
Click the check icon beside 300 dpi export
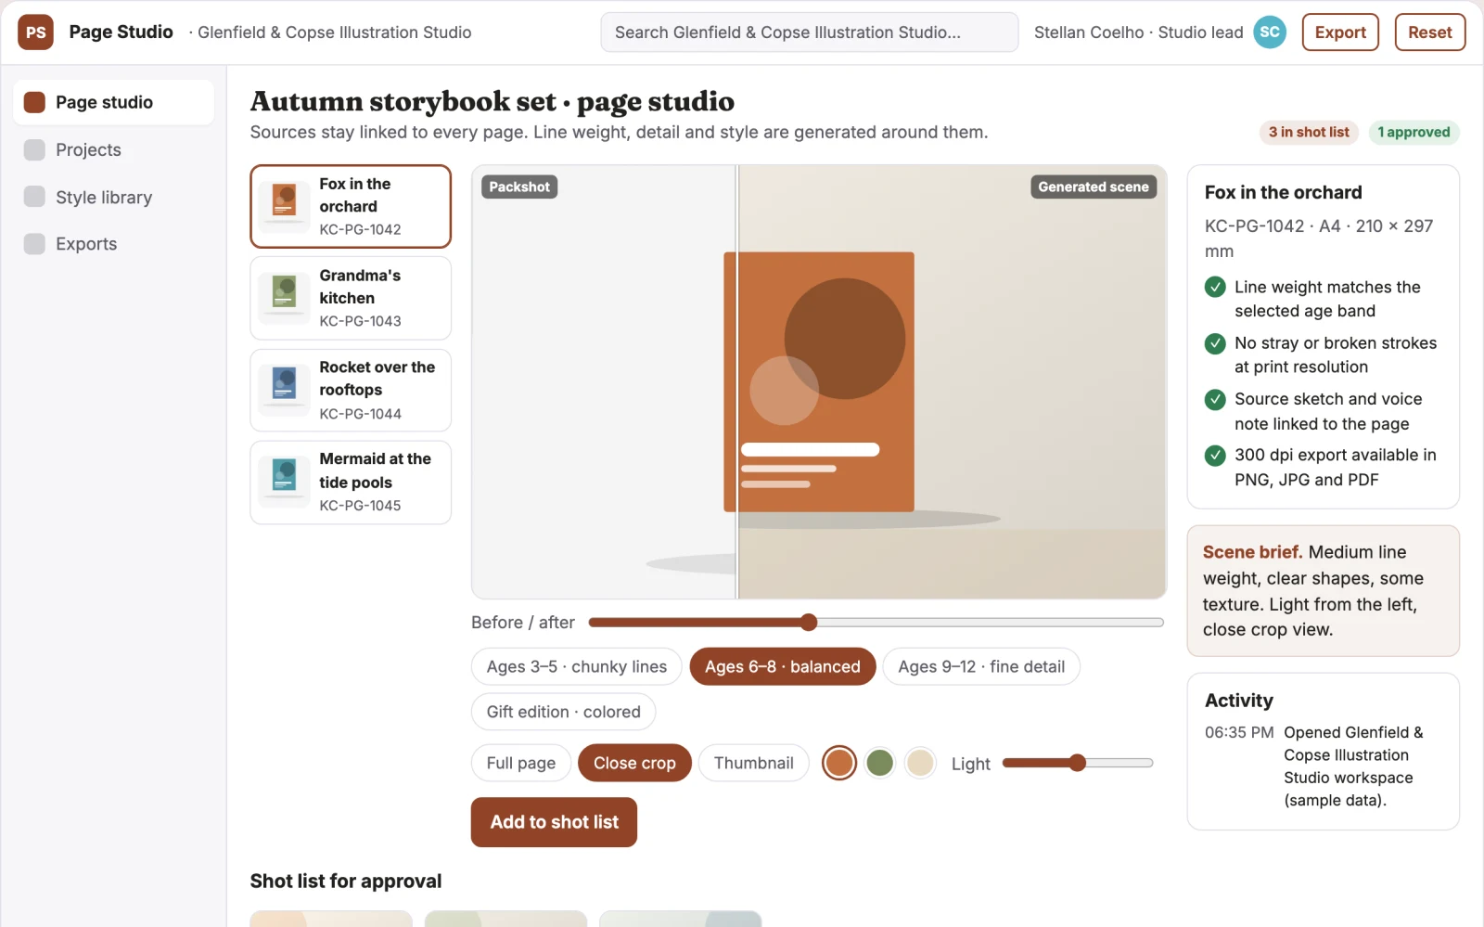click(1215, 456)
